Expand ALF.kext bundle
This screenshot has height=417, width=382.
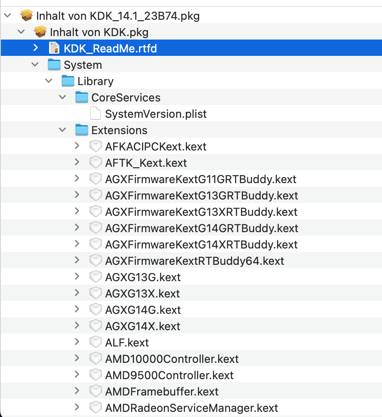click(77, 342)
